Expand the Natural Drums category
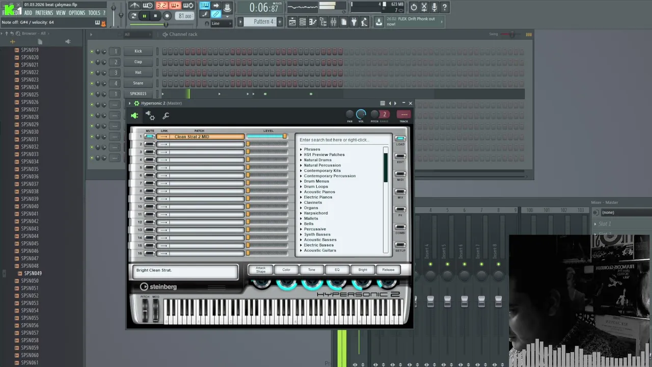Viewport: 652px width, 367px height. click(301, 160)
